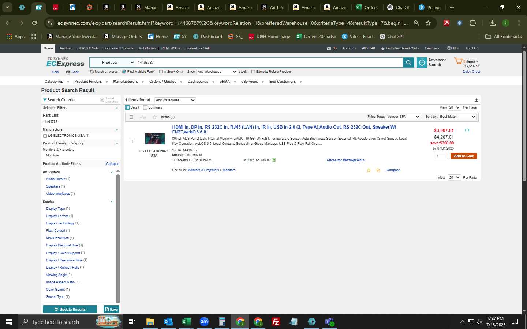Open bottom View 20 per page dropdown
This screenshot has width=527, height=329.
point(455,178)
